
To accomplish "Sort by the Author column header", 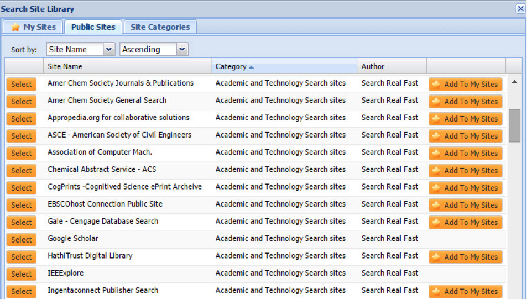I will [392, 66].
